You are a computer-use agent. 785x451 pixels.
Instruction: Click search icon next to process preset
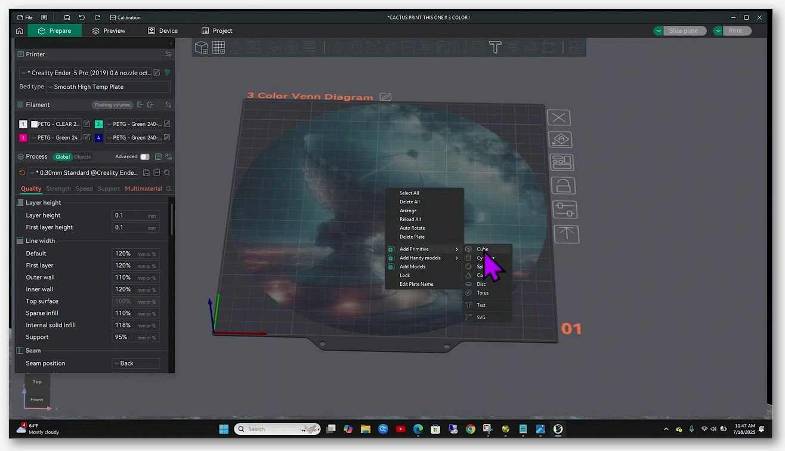pyautogui.click(x=167, y=172)
